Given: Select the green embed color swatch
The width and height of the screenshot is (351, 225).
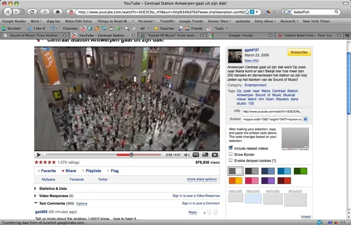Looking at the screenshot, I should point(300,171).
